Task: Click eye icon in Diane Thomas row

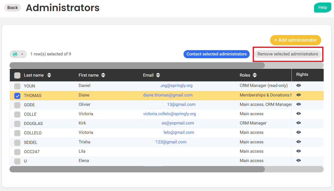Action: pos(299,95)
